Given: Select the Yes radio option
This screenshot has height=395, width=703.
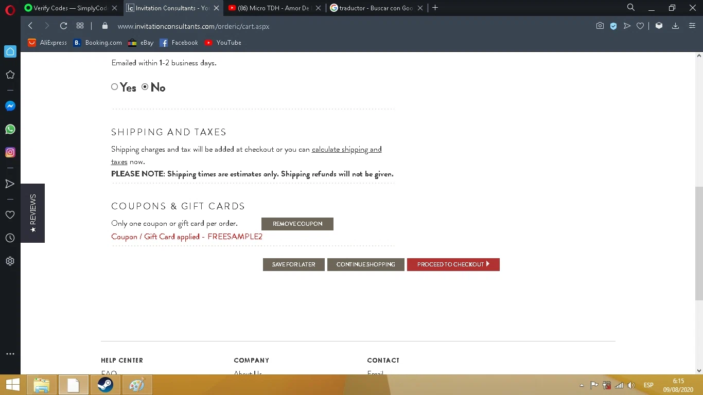Looking at the screenshot, I should pos(115,87).
